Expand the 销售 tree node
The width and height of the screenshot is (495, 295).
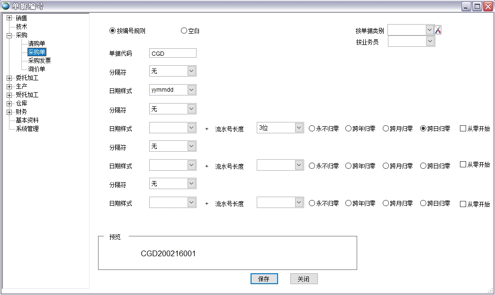9,18
